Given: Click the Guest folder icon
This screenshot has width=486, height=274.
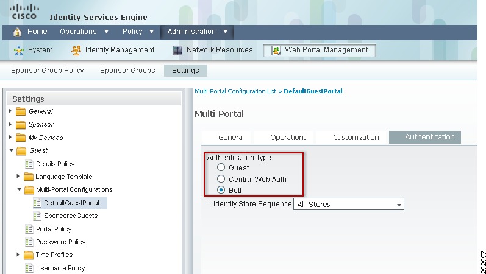Looking at the screenshot, I should click(21, 151).
